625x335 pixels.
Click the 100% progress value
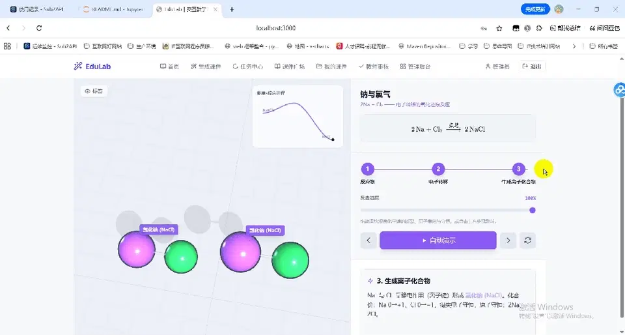530,198
